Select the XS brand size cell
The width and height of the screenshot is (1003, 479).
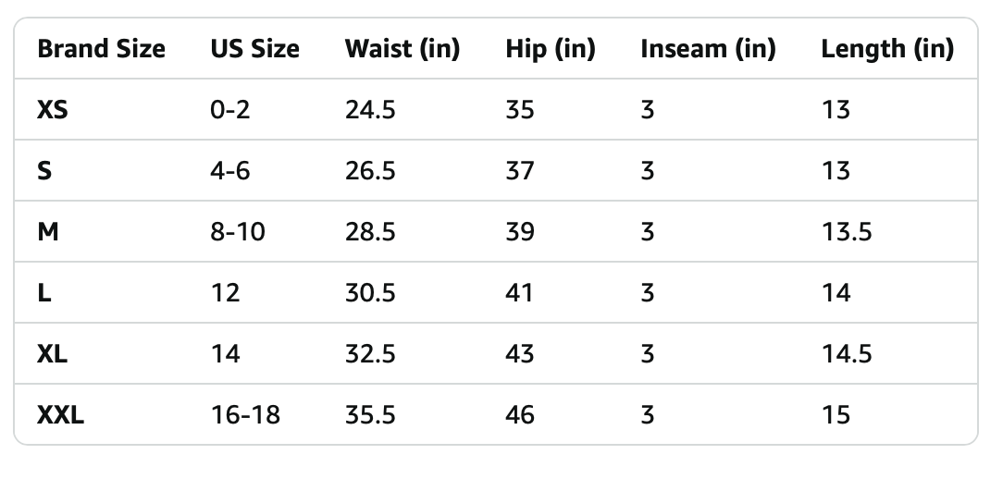53,110
